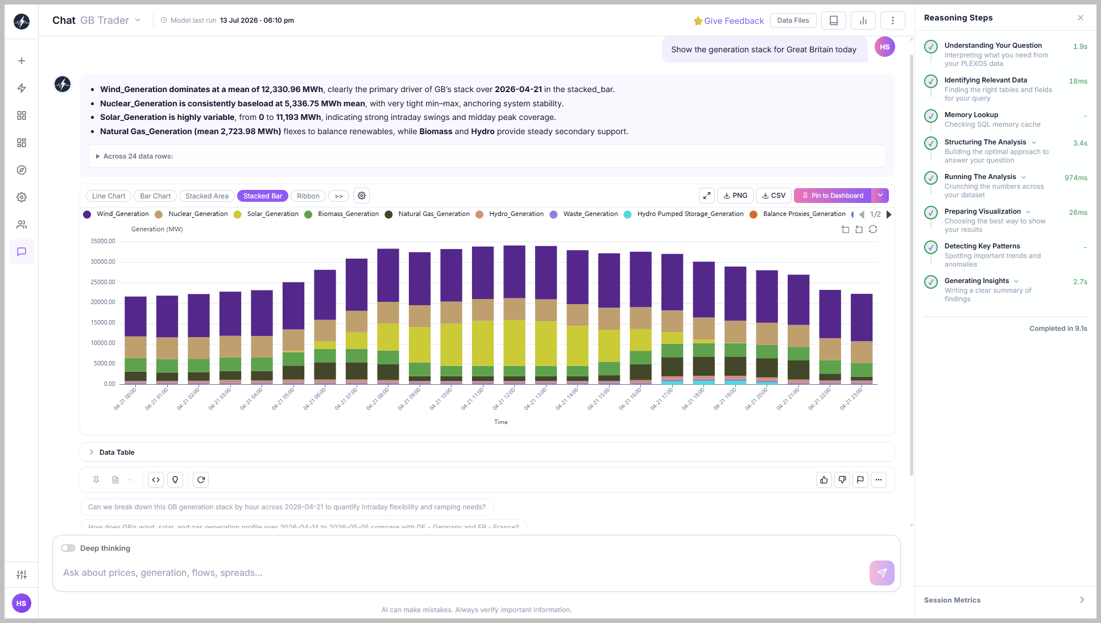This screenshot has width=1101, height=623.
Task: Toggle Biomass_Generation series in legend
Action: [341, 214]
